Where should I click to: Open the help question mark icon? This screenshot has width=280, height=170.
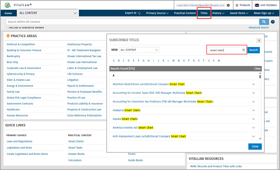(x=273, y=22)
